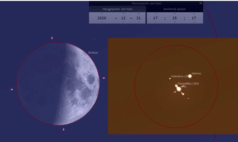Viewport: 238px width, 142px height.
Task: Click the day field showing 21
Action: (138, 18)
